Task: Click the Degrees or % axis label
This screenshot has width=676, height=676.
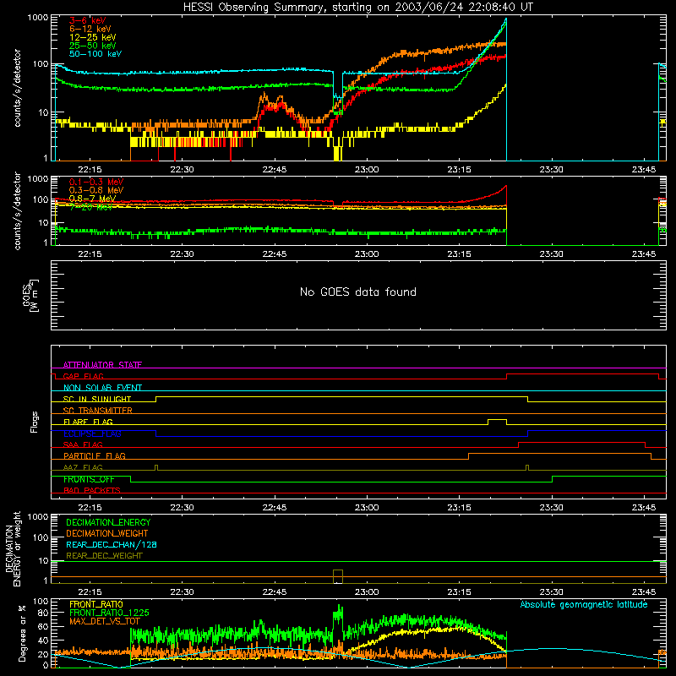Action: click(x=22, y=633)
